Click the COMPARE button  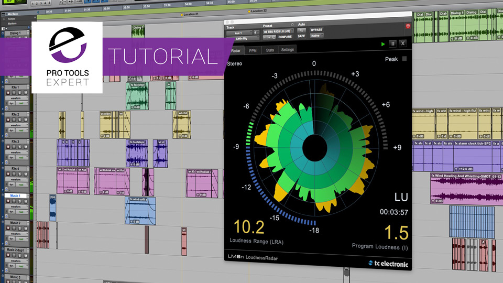pos(285,37)
